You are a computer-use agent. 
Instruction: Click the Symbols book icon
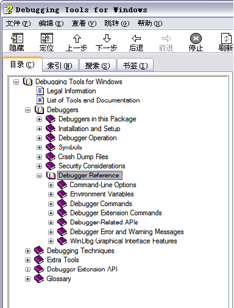click(x=51, y=147)
